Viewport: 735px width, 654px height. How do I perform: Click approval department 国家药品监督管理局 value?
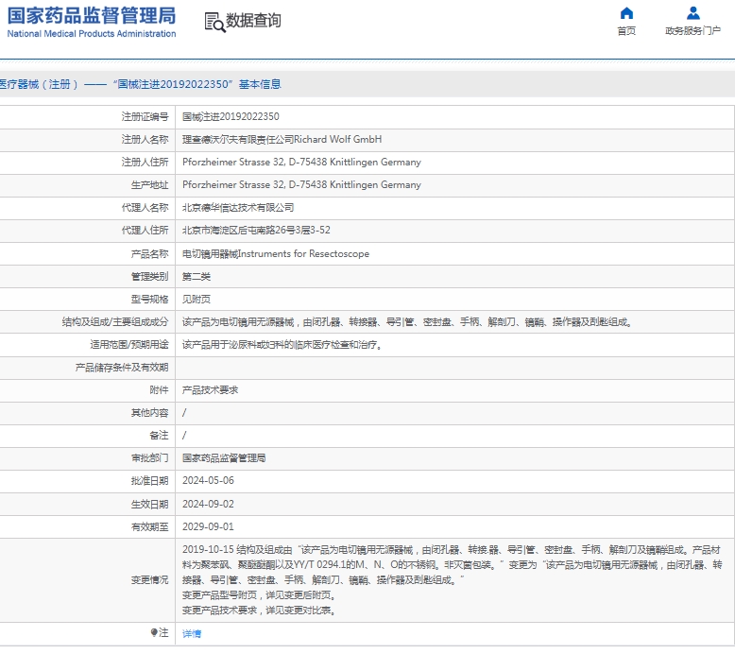(224, 458)
